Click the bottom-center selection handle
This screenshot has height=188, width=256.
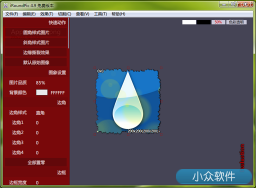click(x=128, y=134)
